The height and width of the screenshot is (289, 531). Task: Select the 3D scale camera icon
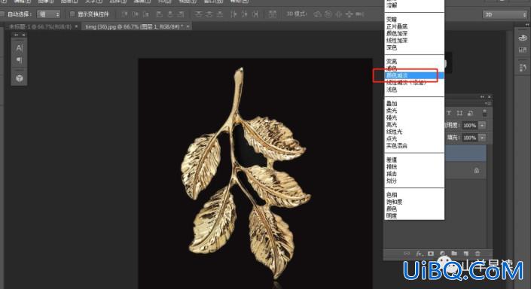(359, 14)
